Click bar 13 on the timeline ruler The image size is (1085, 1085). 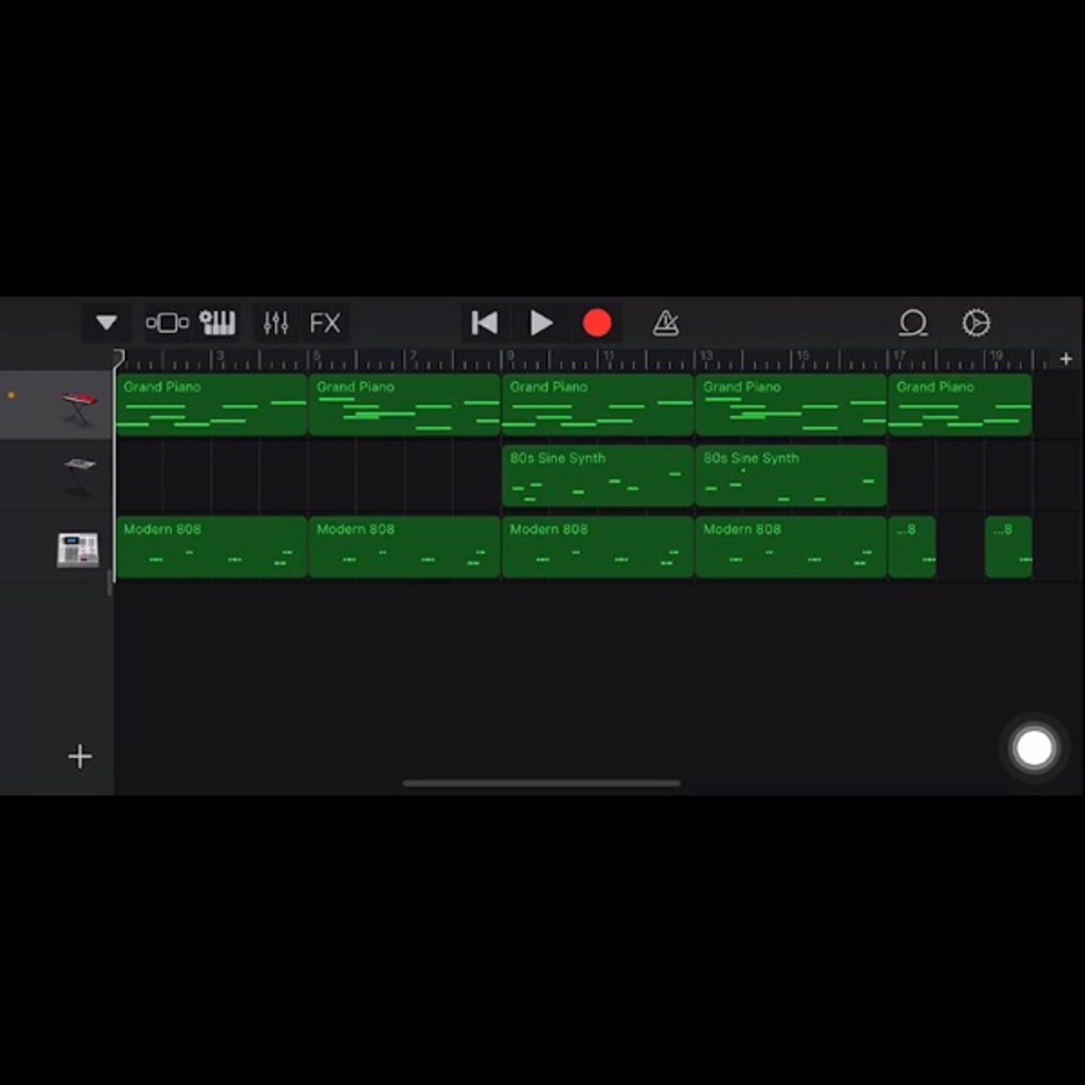pyautogui.click(x=705, y=357)
